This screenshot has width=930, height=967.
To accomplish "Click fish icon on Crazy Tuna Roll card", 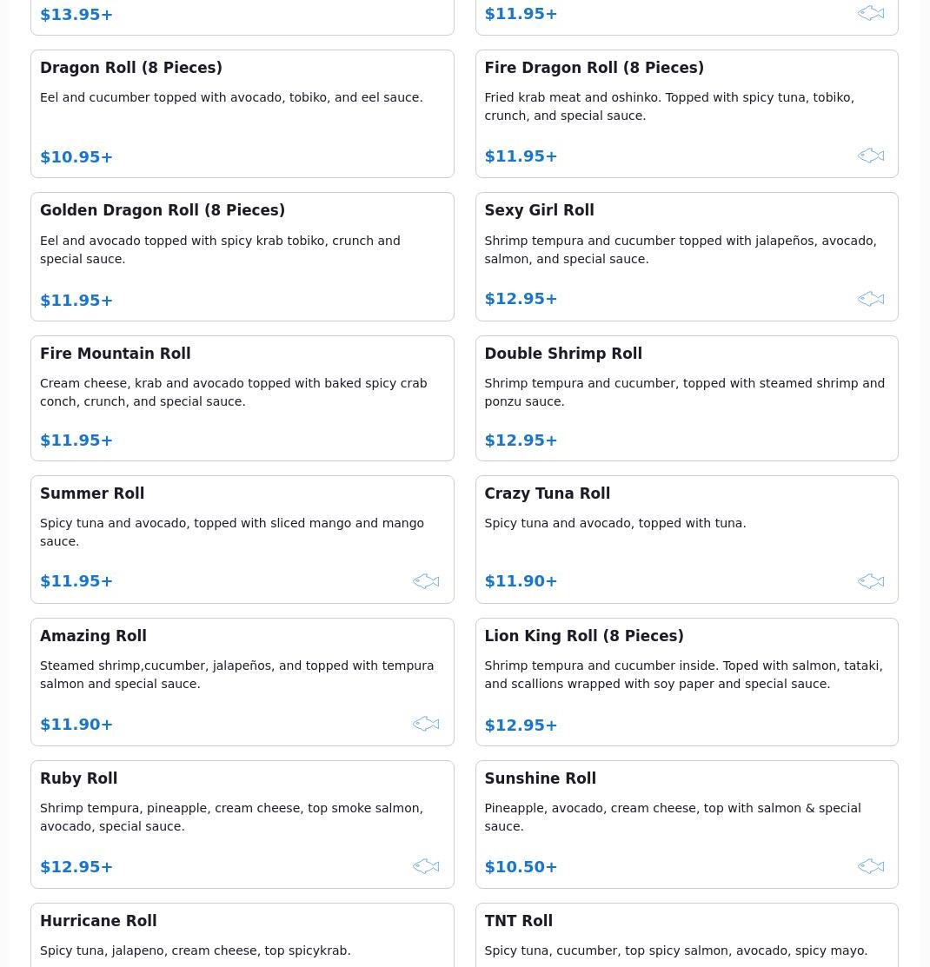I will (871, 581).
